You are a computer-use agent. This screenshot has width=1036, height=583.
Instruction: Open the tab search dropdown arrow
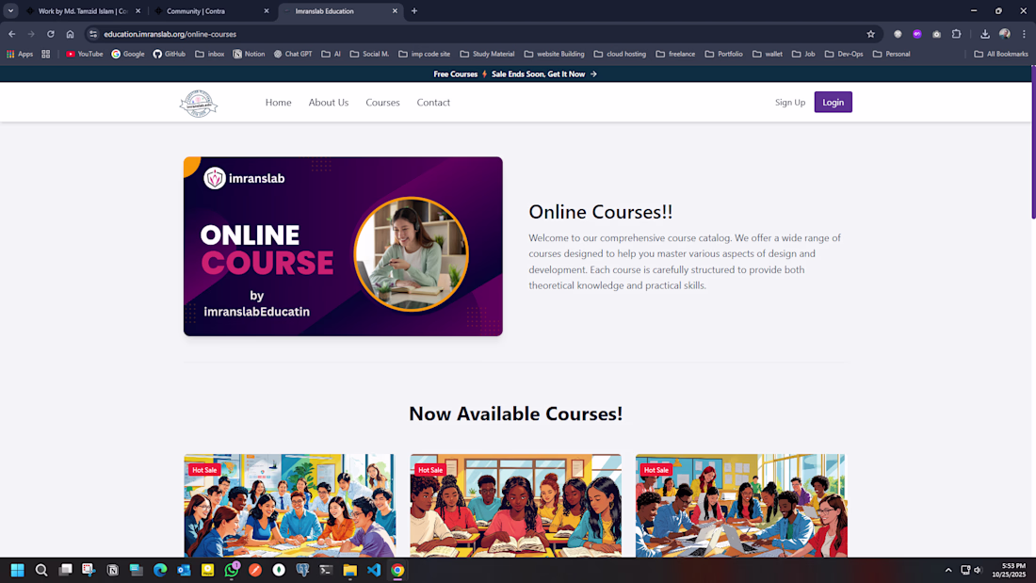[10, 10]
